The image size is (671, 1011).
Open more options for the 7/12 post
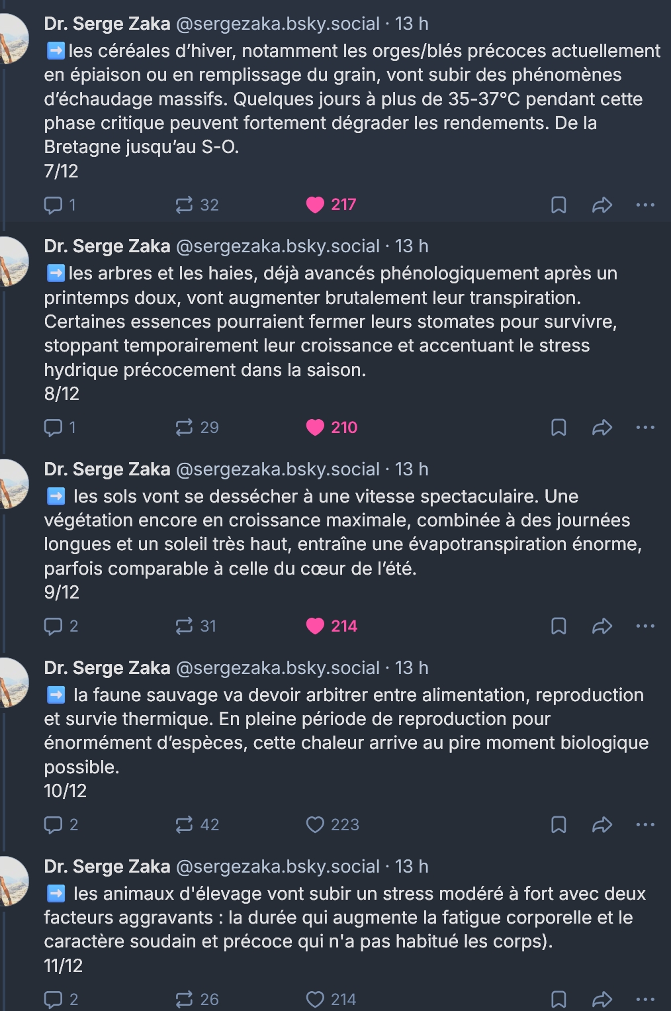645,205
